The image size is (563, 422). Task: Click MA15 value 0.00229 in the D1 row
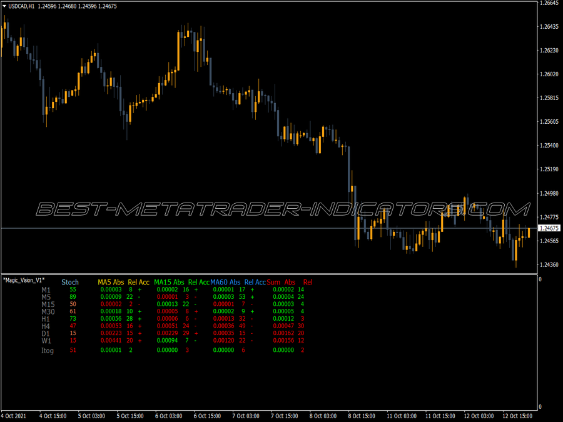tap(167, 333)
